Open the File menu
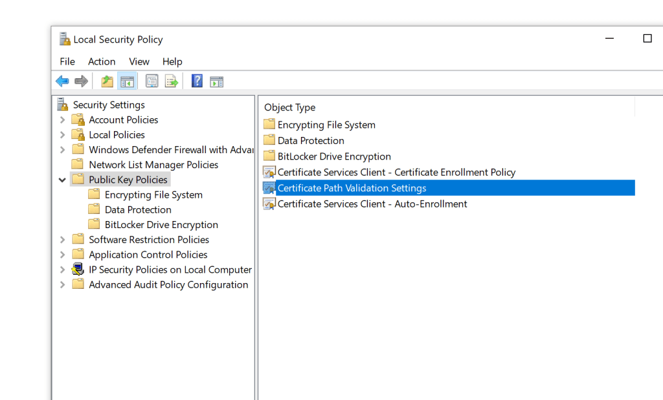 point(67,61)
